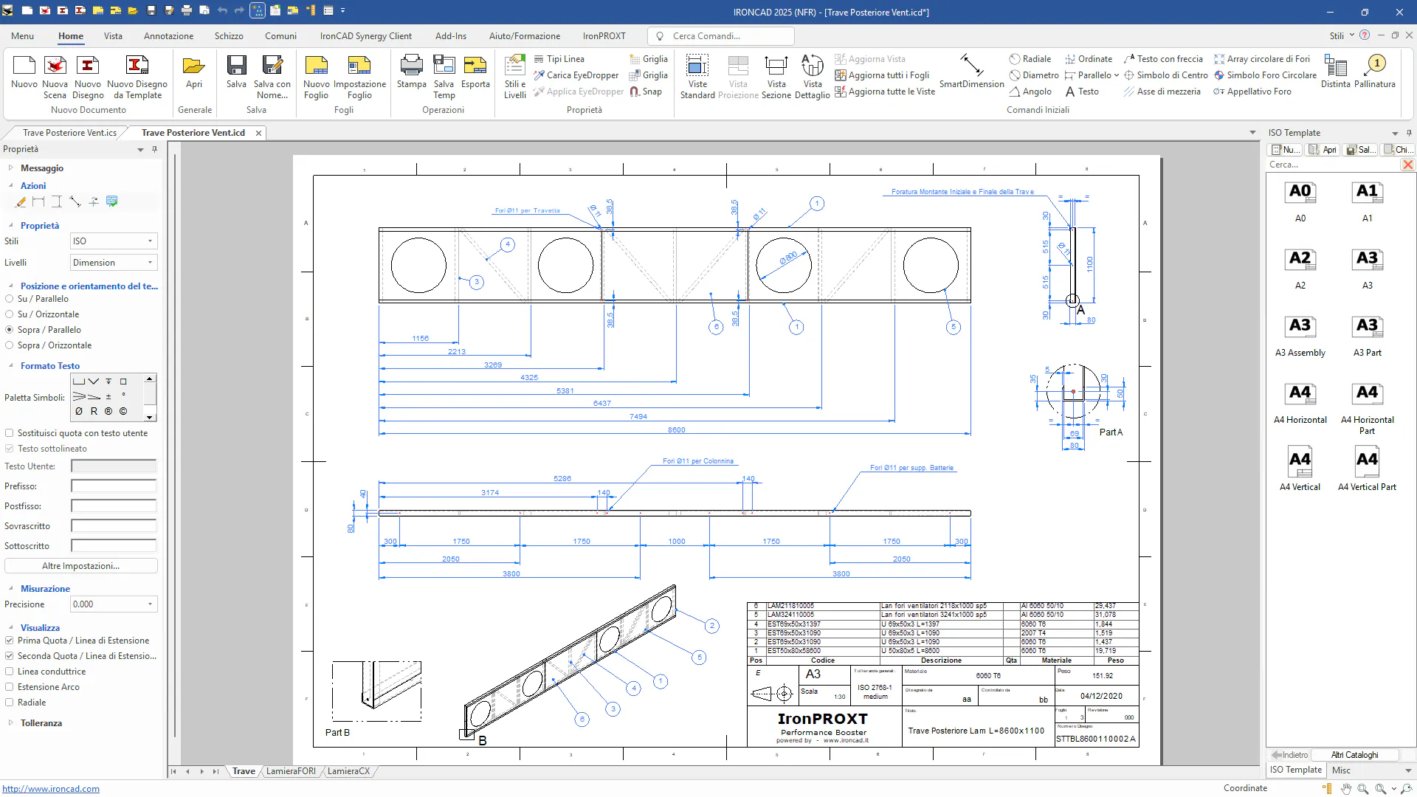Select the Radiale dimension tool
The image size is (1417, 797).
pyautogui.click(x=1030, y=59)
